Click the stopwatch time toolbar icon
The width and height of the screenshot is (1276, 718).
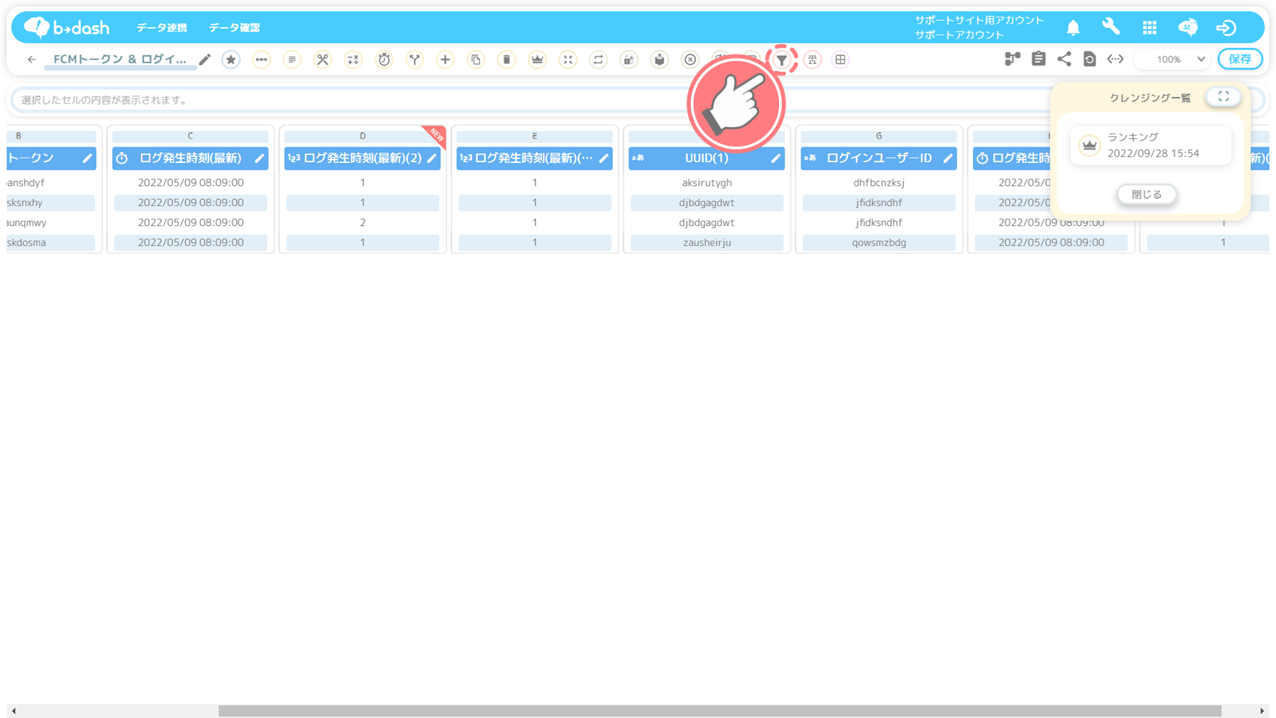click(x=384, y=59)
